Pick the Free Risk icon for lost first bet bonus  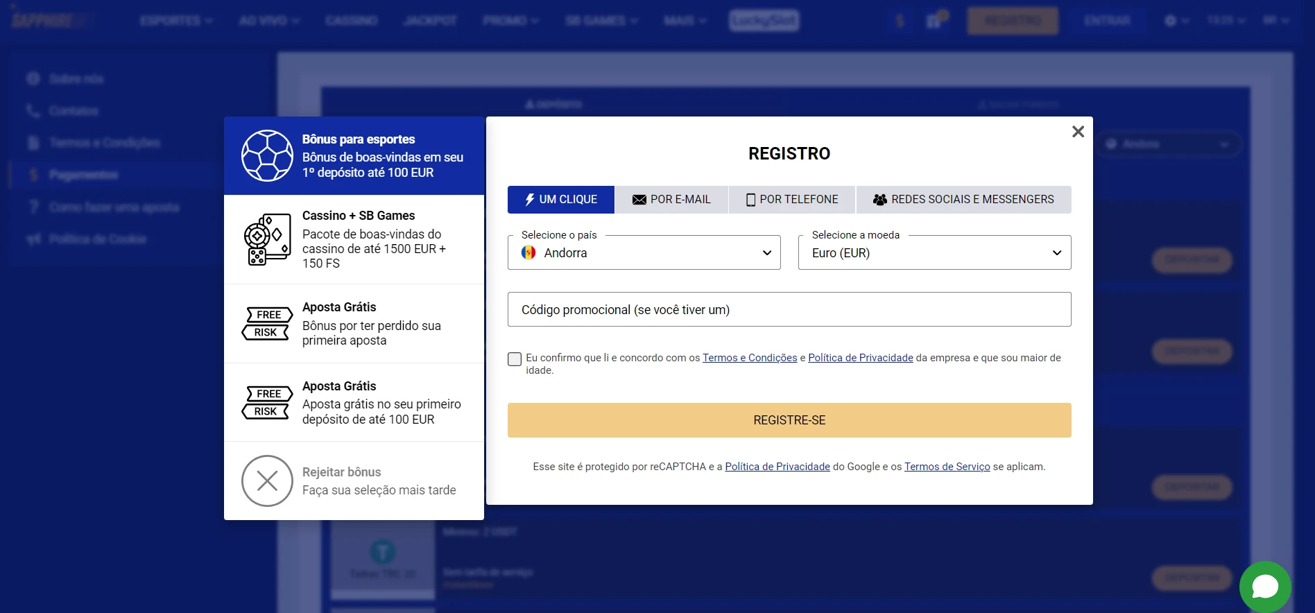[267, 323]
